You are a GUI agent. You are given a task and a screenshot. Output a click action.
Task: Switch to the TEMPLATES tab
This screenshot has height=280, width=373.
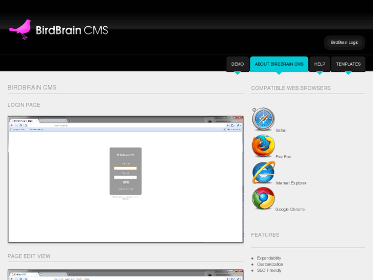(x=348, y=64)
